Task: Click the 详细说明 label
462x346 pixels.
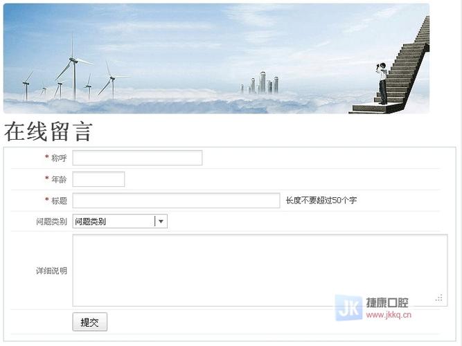Action: [51, 271]
